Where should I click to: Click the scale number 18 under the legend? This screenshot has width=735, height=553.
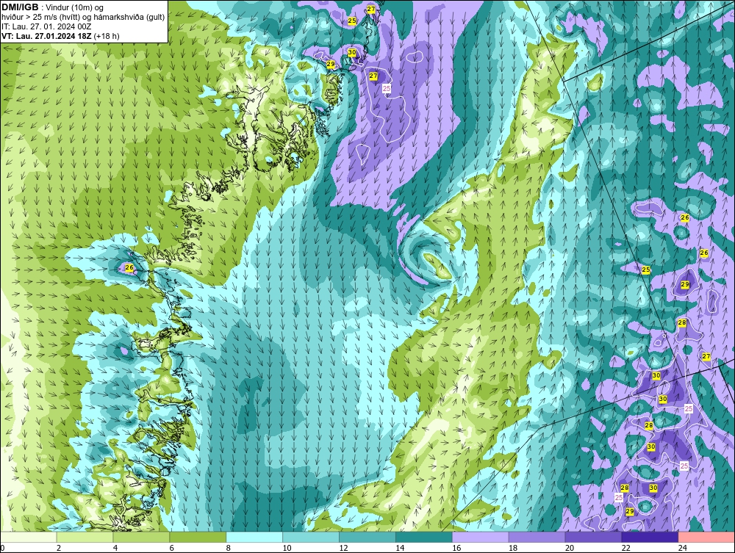click(513, 548)
